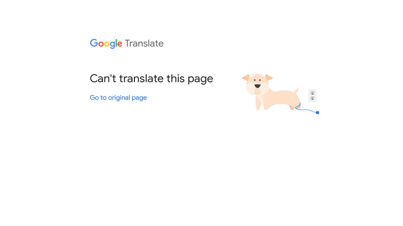Click the dog's left ear
This screenshot has width=403, height=226.
[x=246, y=78]
